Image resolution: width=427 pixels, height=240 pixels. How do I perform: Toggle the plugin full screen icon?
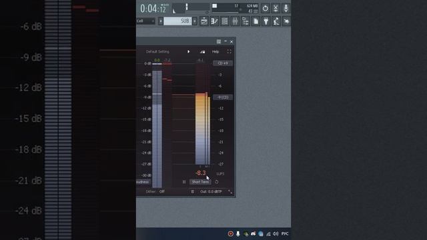coord(230,51)
